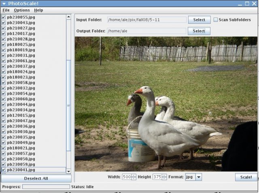Click the Progress bar
The height and width of the screenshot is (193, 259).
(x=46, y=187)
